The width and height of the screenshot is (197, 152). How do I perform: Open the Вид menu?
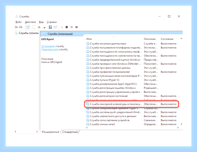41,22
